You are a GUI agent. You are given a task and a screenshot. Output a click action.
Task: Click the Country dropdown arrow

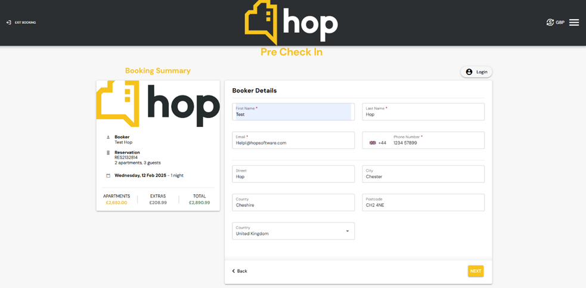(x=347, y=231)
